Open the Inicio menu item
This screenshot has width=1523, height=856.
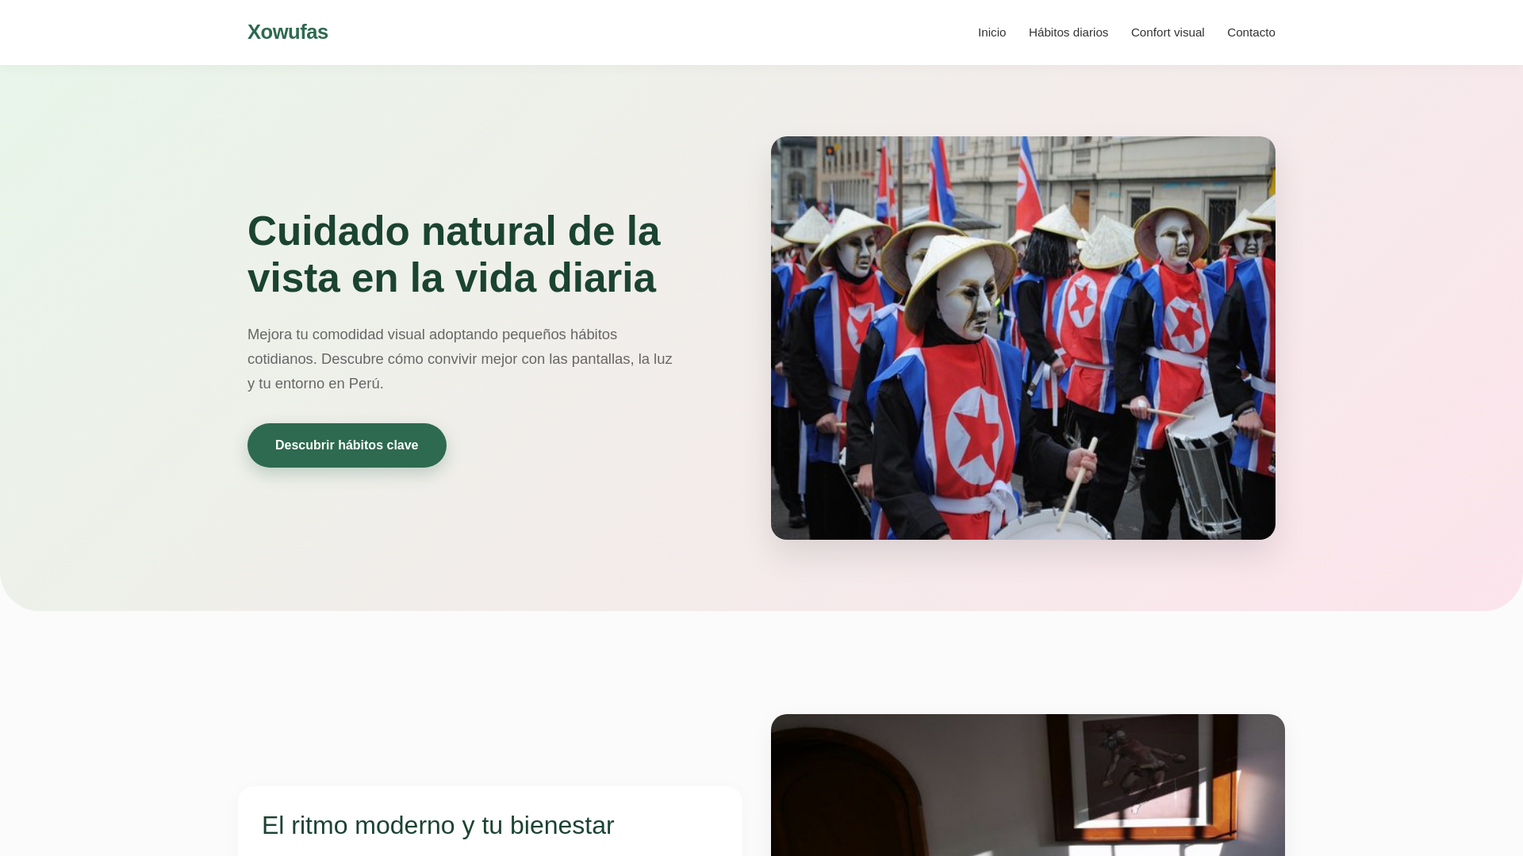[992, 32]
